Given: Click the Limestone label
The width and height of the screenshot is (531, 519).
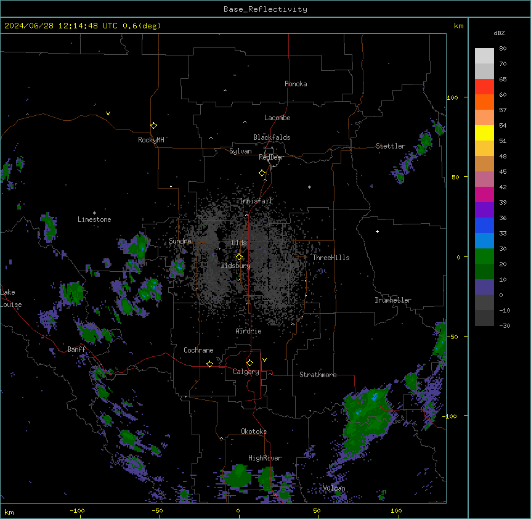Looking at the screenshot, I should pos(94,219).
